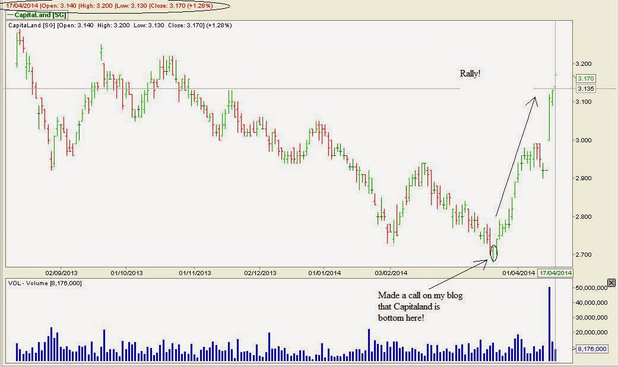Click the 20,000,000 volume axis label
618x367 pixels.
pyautogui.click(x=591, y=332)
